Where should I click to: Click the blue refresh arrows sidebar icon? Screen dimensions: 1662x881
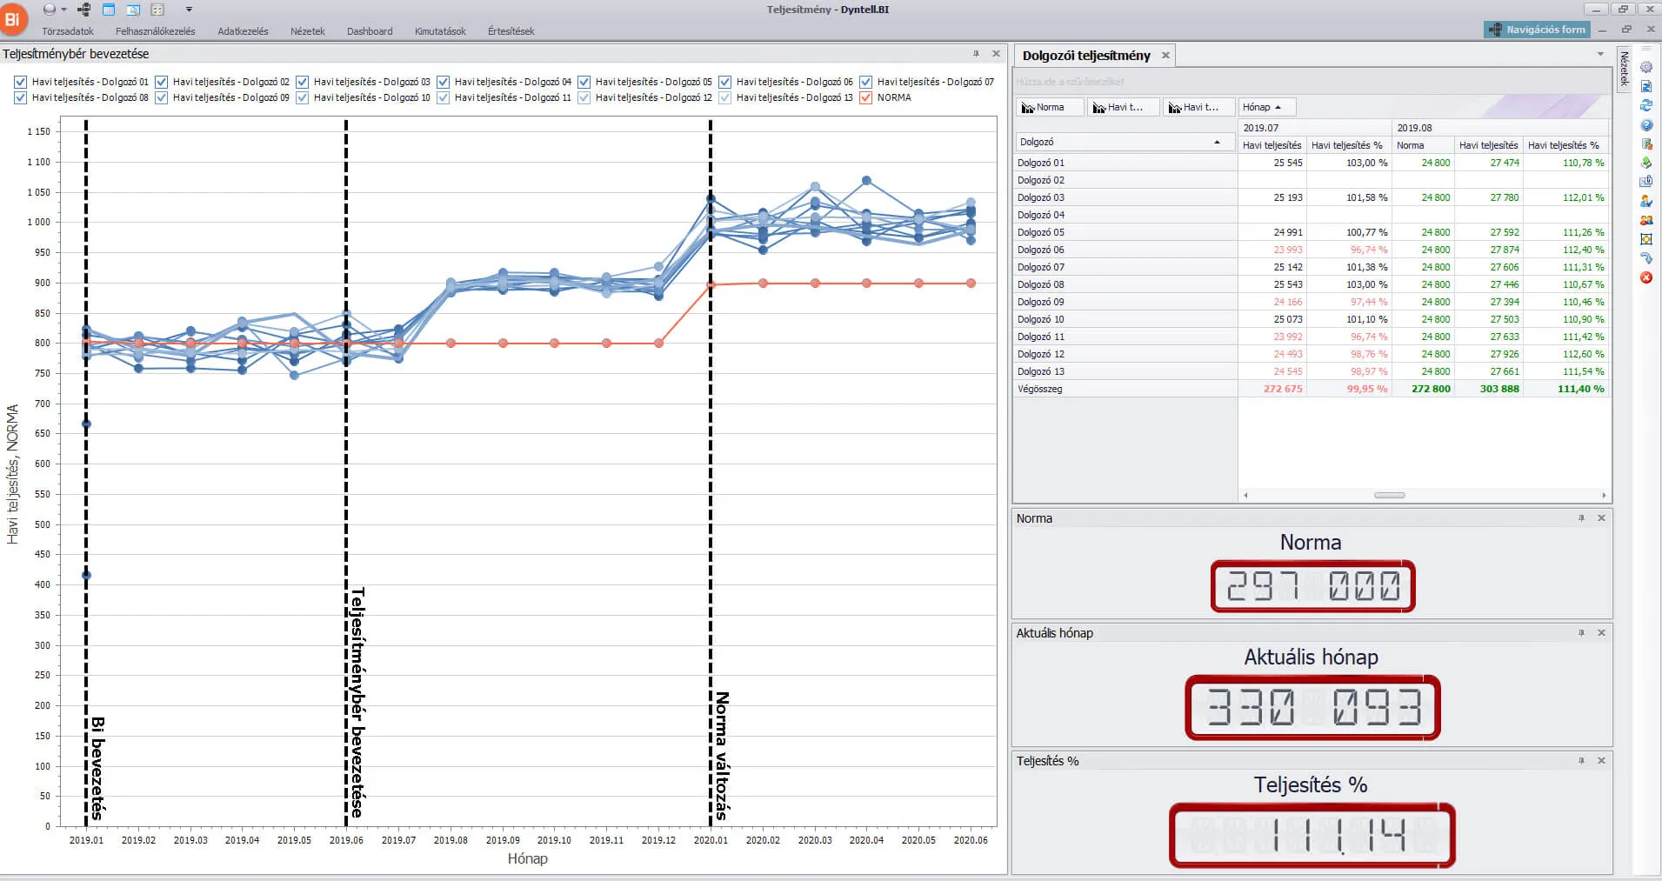pyautogui.click(x=1645, y=105)
